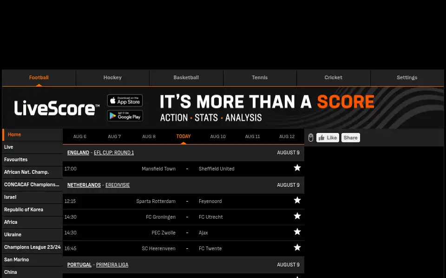Viewport: 446px width, 278px height.
Task: Click the 12:15 kickoff time
Action: click(70, 201)
